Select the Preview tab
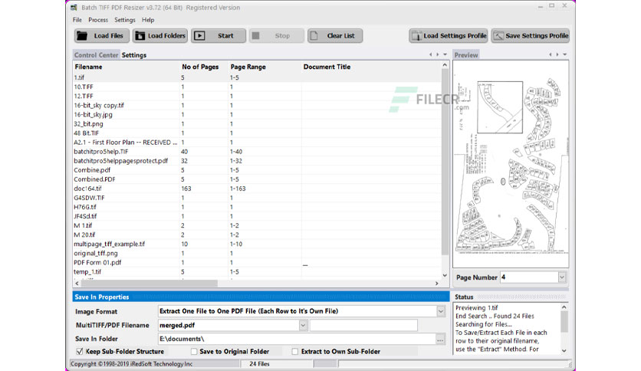Viewport: 641px width, 371px height. pyautogui.click(x=466, y=54)
